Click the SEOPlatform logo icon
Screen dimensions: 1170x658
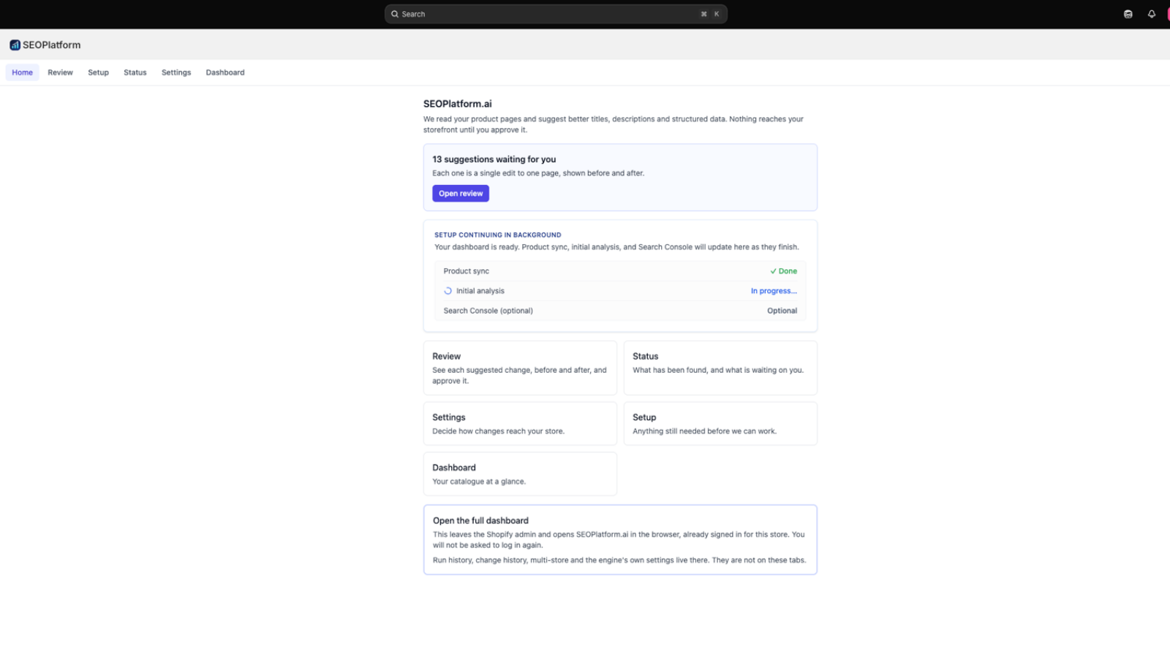15,45
